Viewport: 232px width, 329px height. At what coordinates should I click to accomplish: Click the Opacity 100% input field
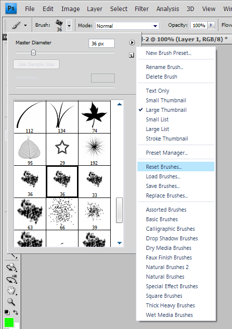[199, 25]
